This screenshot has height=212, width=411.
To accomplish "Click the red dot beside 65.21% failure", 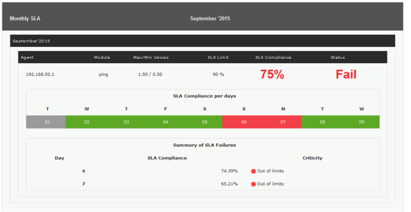I will (253, 184).
